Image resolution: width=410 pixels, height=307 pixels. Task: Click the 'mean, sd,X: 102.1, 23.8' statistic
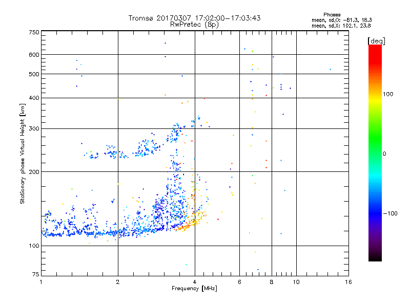pos(341,26)
